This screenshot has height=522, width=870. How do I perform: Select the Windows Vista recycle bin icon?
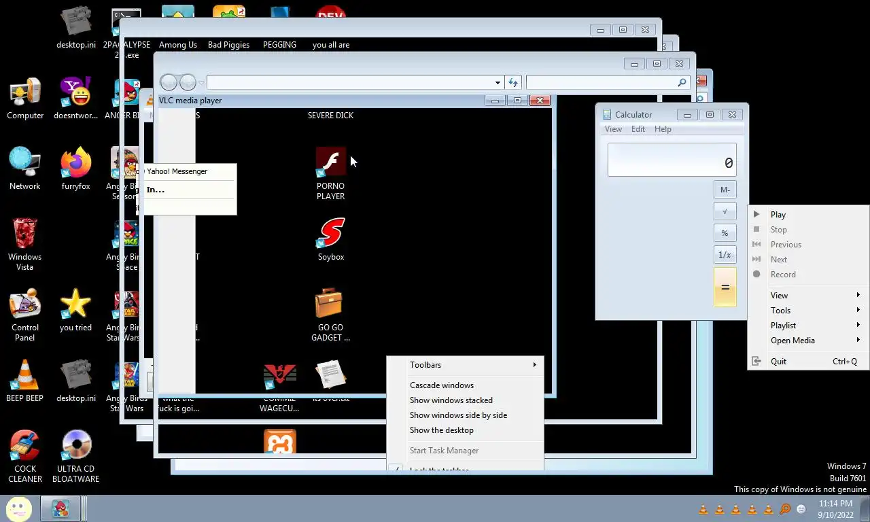point(25,234)
